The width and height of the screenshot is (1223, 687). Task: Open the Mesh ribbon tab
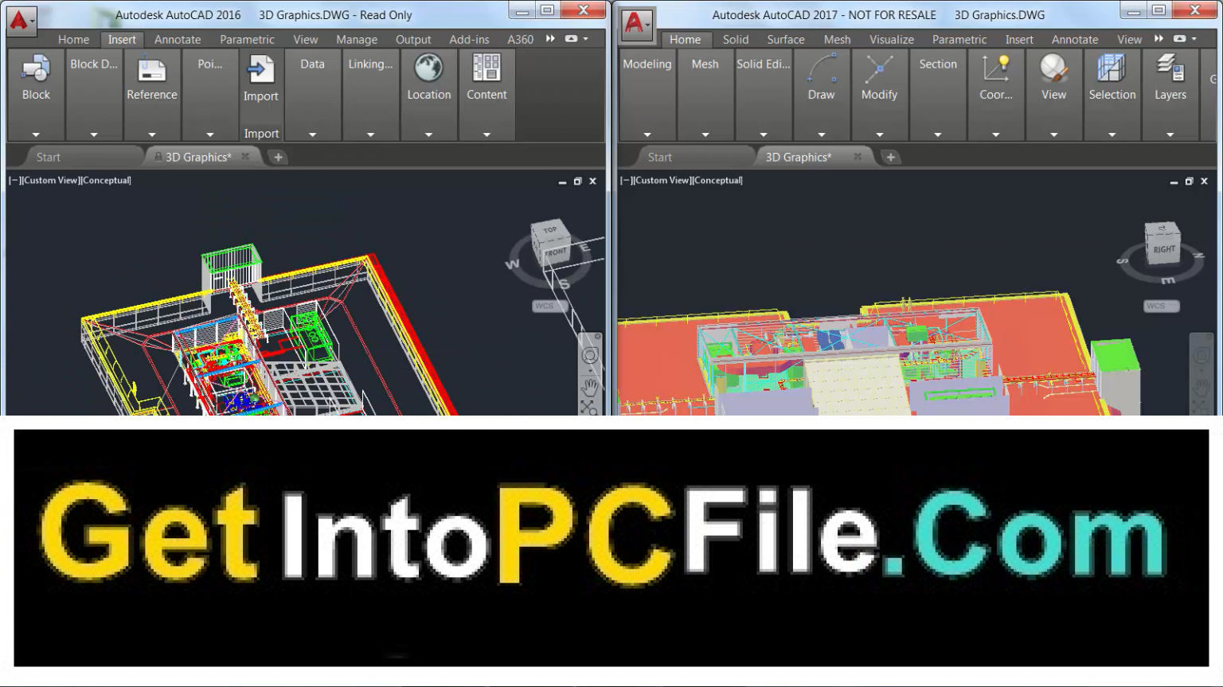pos(837,39)
